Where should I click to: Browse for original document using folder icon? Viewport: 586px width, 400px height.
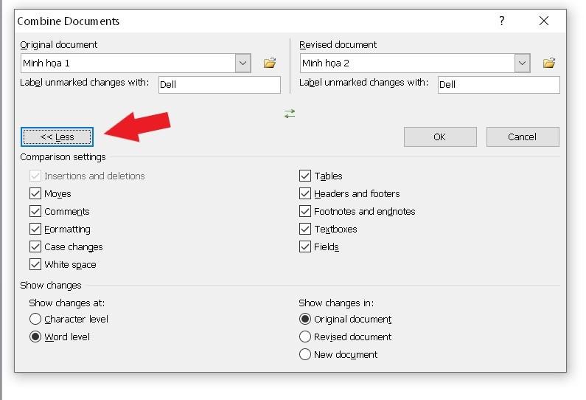270,63
